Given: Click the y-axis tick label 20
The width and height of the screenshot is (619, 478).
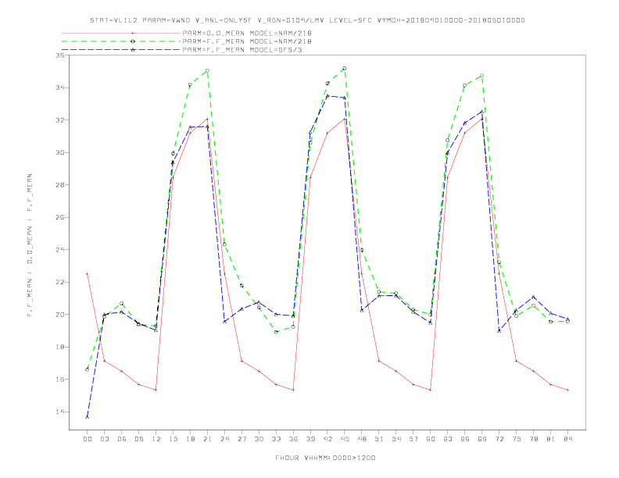Looking at the screenshot, I should pyautogui.click(x=59, y=315).
